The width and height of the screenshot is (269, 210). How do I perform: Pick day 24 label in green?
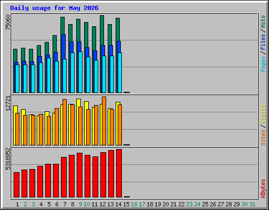[x=197, y=204]
